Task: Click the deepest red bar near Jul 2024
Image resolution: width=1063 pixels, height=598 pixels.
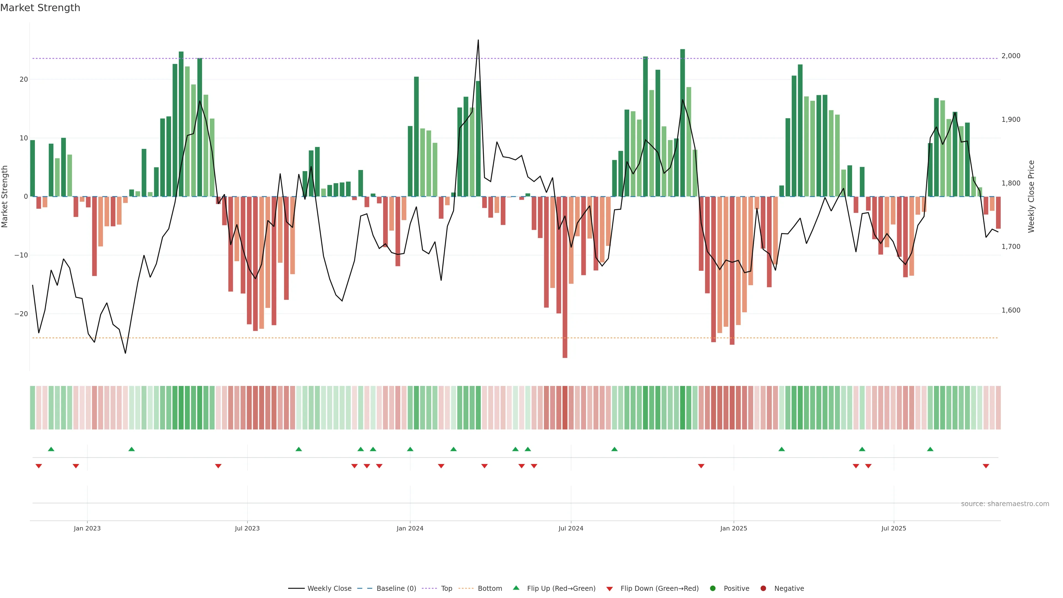Action: pyautogui.click(x=565, y=289)
